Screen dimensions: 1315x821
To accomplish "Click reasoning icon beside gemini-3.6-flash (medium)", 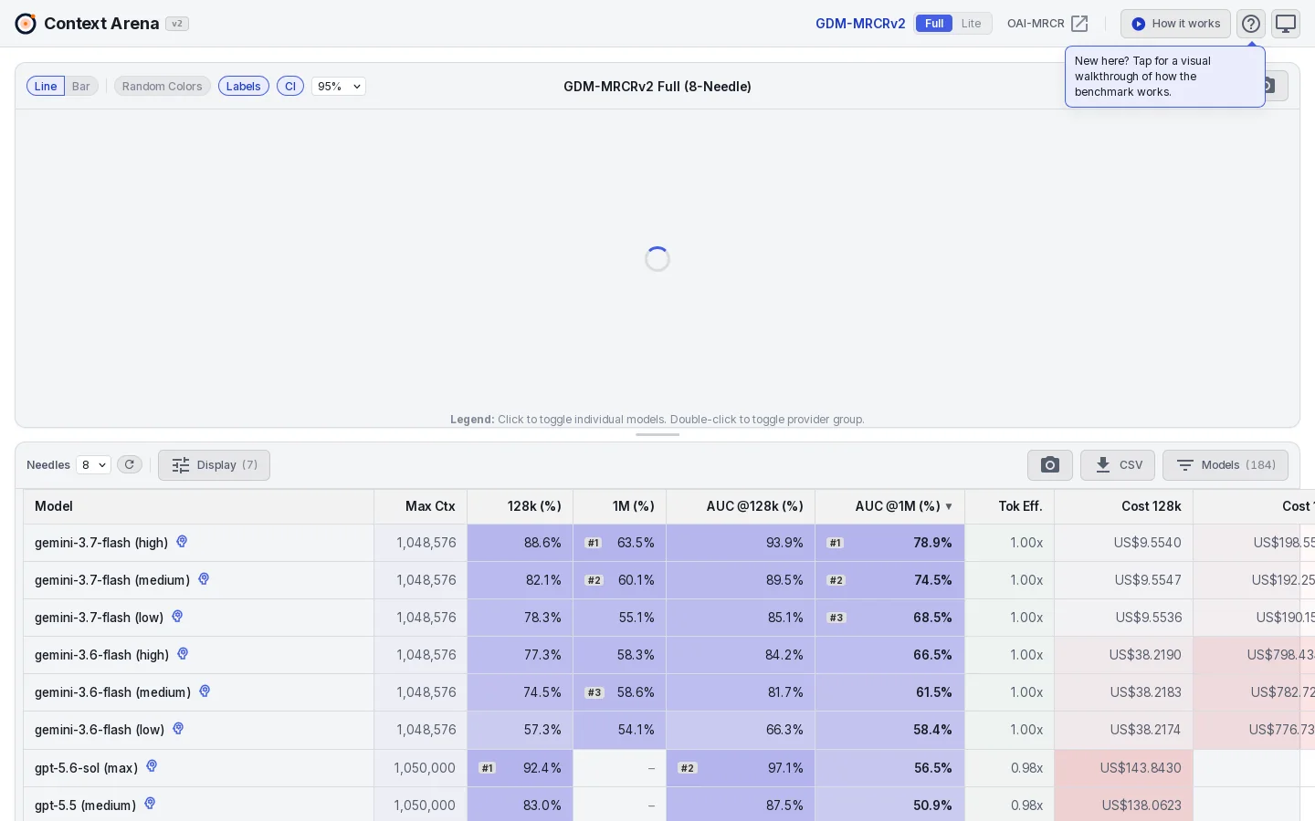I will pos(205,691).
